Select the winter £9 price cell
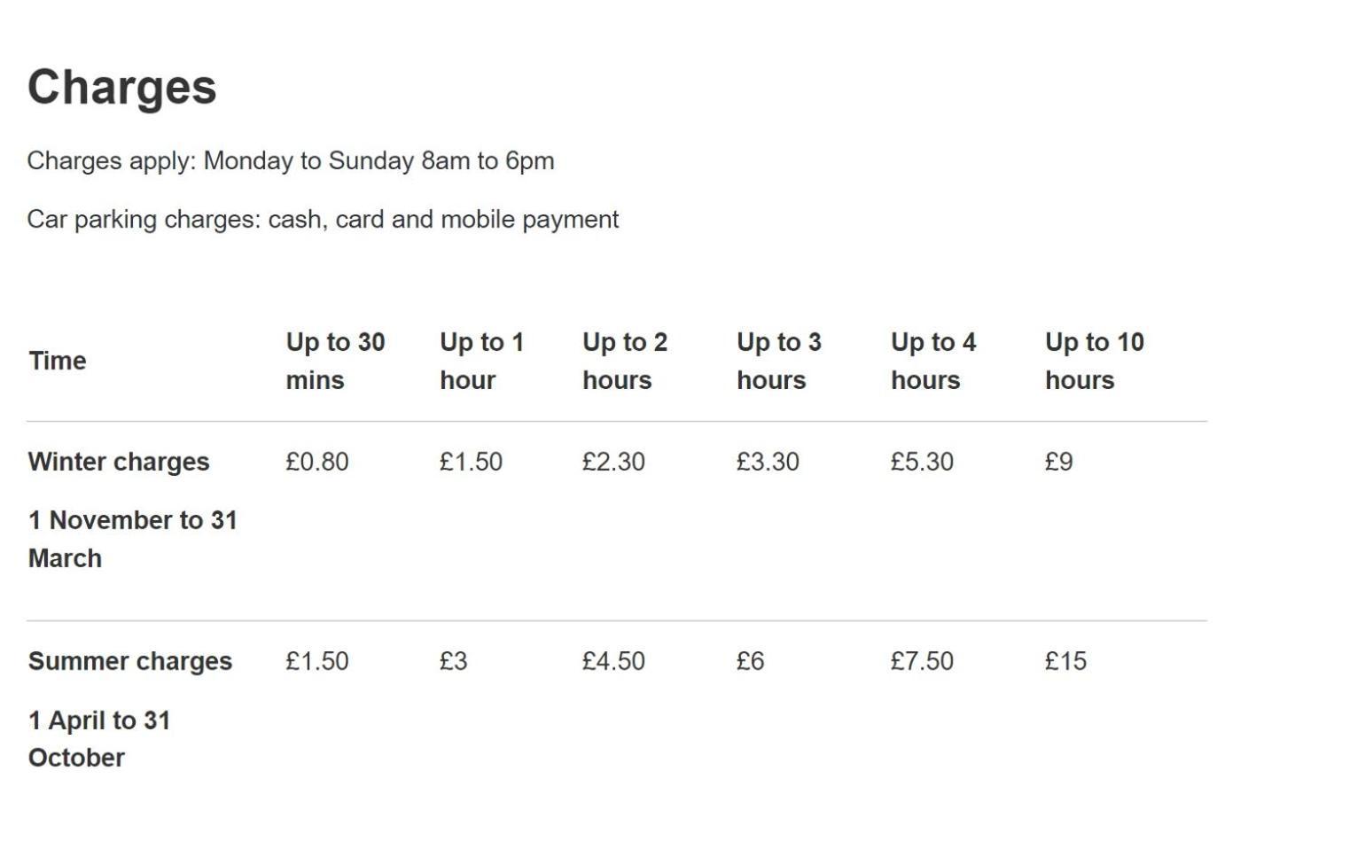 (x=1058, y=462)
